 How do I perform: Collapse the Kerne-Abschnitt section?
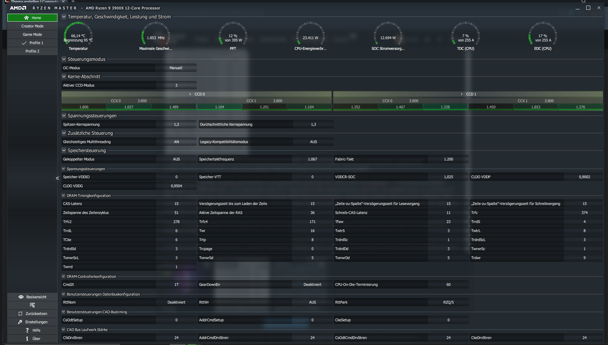coord(64,77)
